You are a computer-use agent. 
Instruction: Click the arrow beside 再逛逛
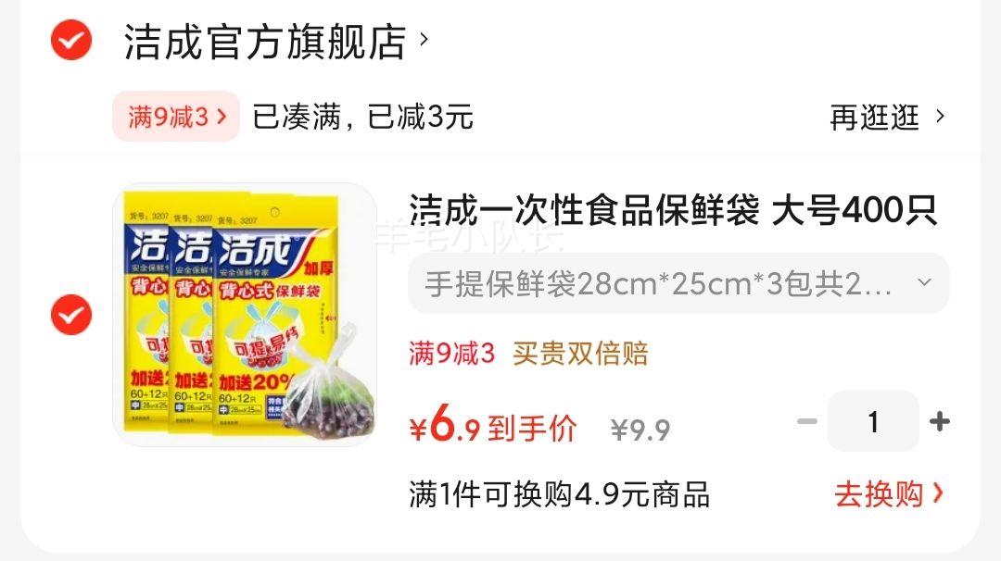click(940, 117)
